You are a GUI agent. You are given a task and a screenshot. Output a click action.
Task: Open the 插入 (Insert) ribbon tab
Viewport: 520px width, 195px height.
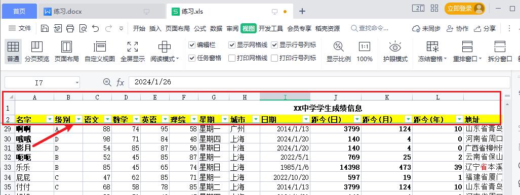[155, 28]
